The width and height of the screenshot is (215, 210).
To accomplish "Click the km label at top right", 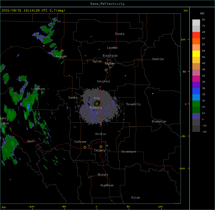I will point(186,10).
